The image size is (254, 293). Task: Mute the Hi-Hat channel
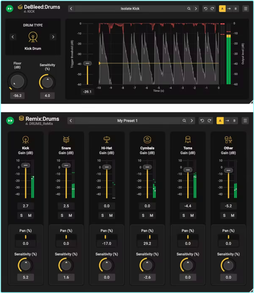(111, 215)
